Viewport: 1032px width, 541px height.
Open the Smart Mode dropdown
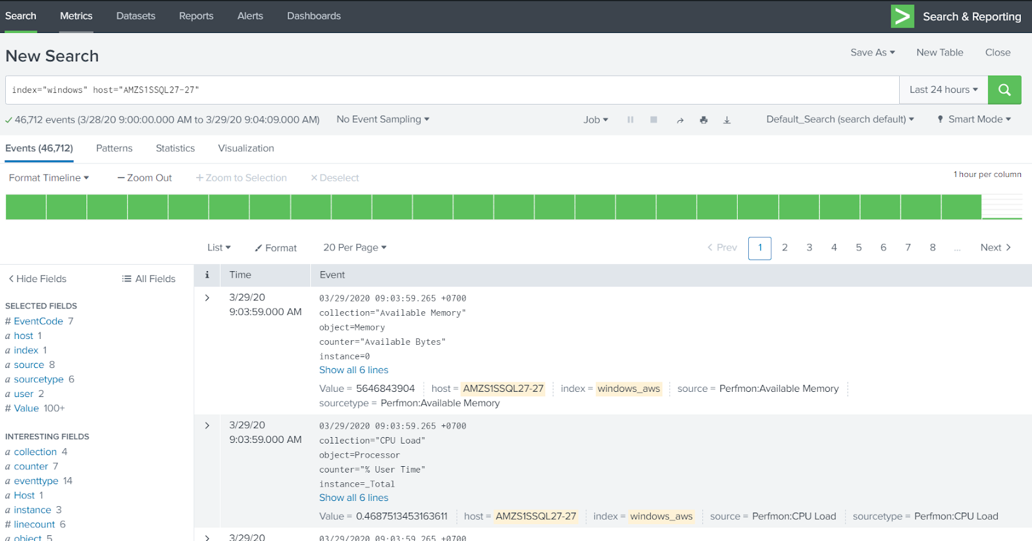point(974,119)
